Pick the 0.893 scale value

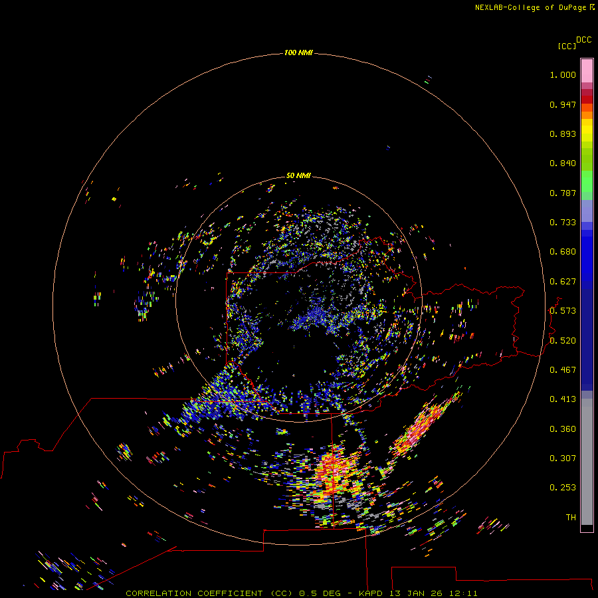pos(563,134)
